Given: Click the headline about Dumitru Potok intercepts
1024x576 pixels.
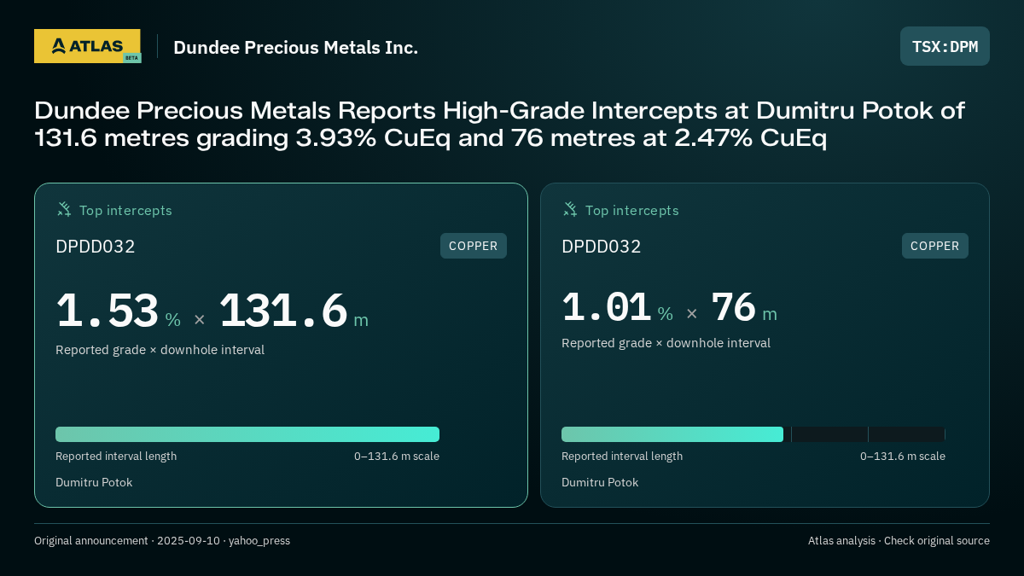Looking at the screenshot, I should pos(499,124).
